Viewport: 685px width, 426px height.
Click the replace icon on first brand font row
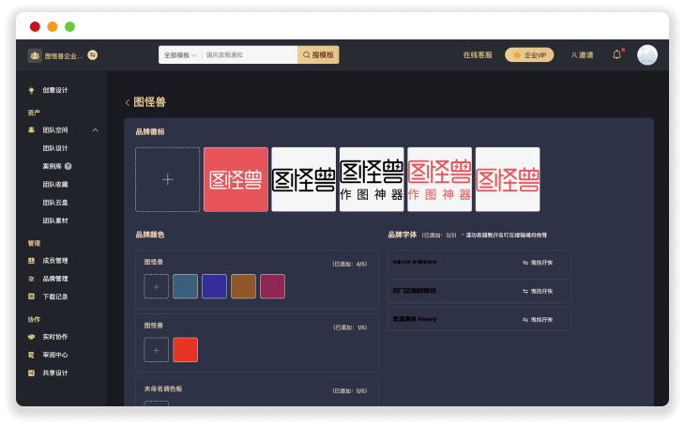(x=525, y=263)
